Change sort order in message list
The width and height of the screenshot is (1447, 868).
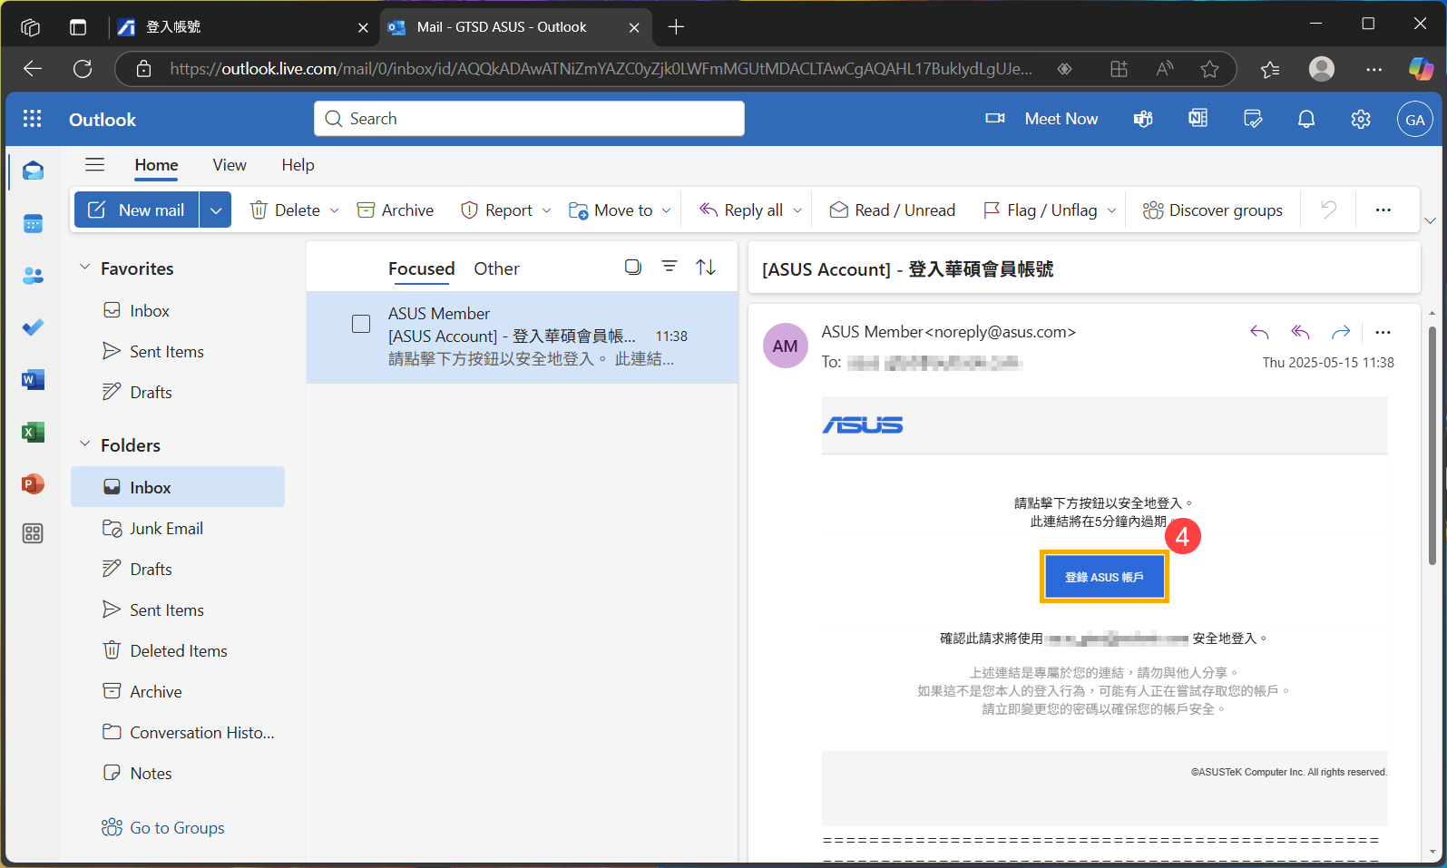point(706,267)
